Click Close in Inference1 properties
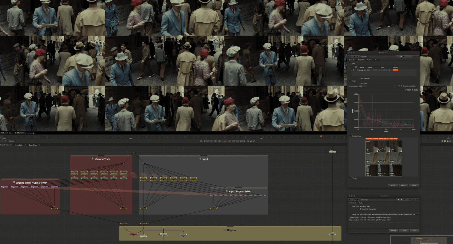 pos(415,230)
